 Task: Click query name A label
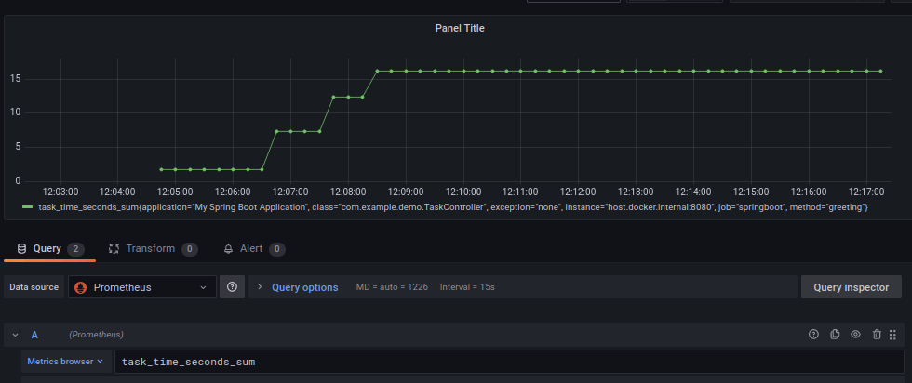point(35,335)
